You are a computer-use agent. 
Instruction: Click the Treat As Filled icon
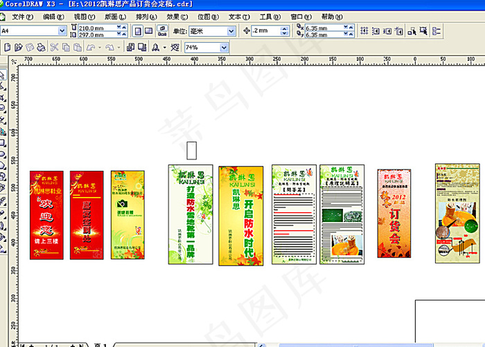[423, 31]
